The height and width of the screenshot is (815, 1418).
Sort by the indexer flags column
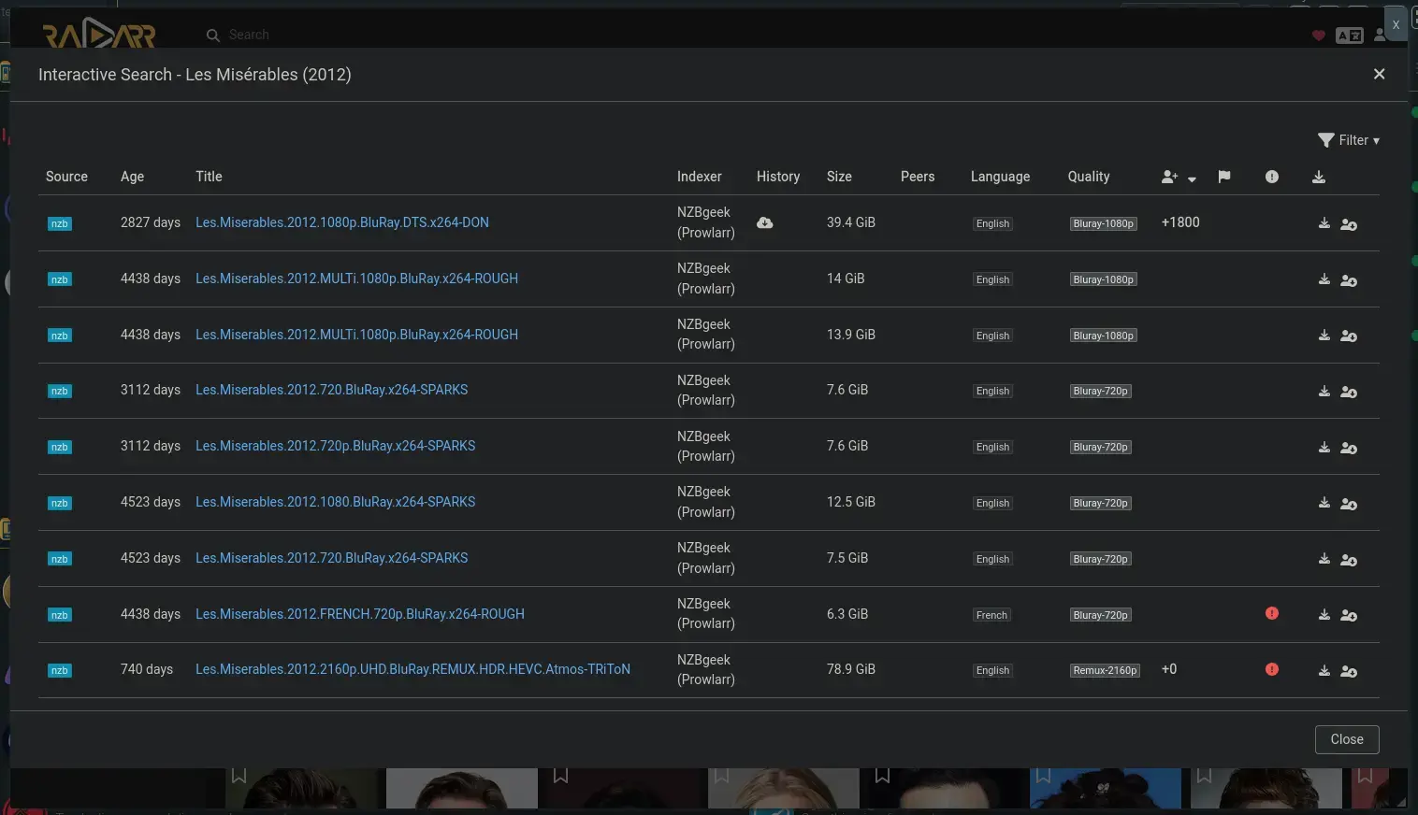coord(1223,177)
